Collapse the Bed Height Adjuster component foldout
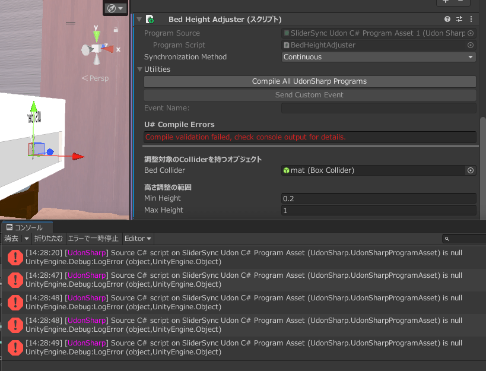This screenshot has width=486, height=371. click(139, 20)
